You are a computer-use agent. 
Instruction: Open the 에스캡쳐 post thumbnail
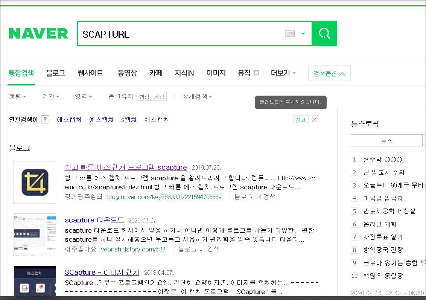point(35,281)
